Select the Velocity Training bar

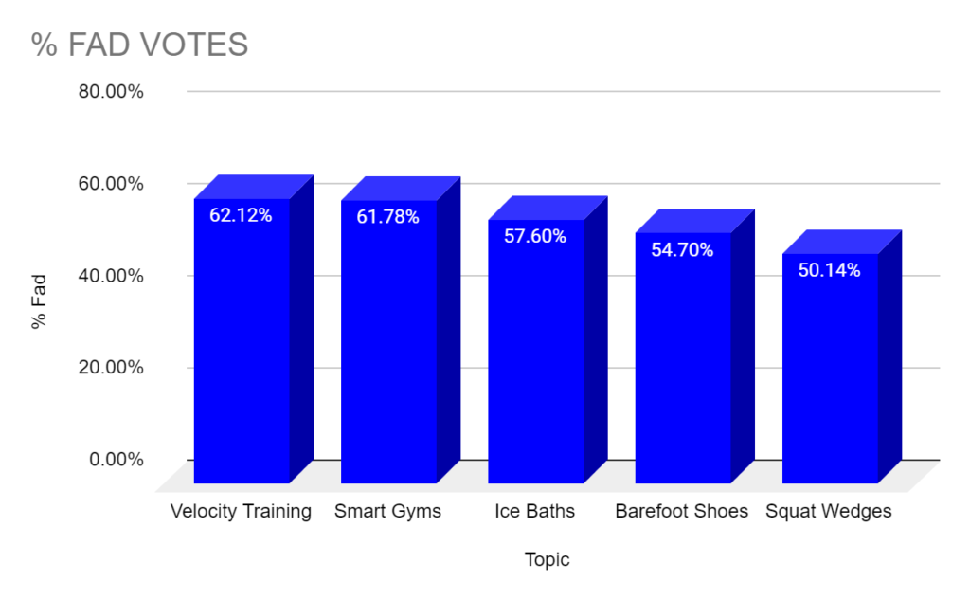242,351
